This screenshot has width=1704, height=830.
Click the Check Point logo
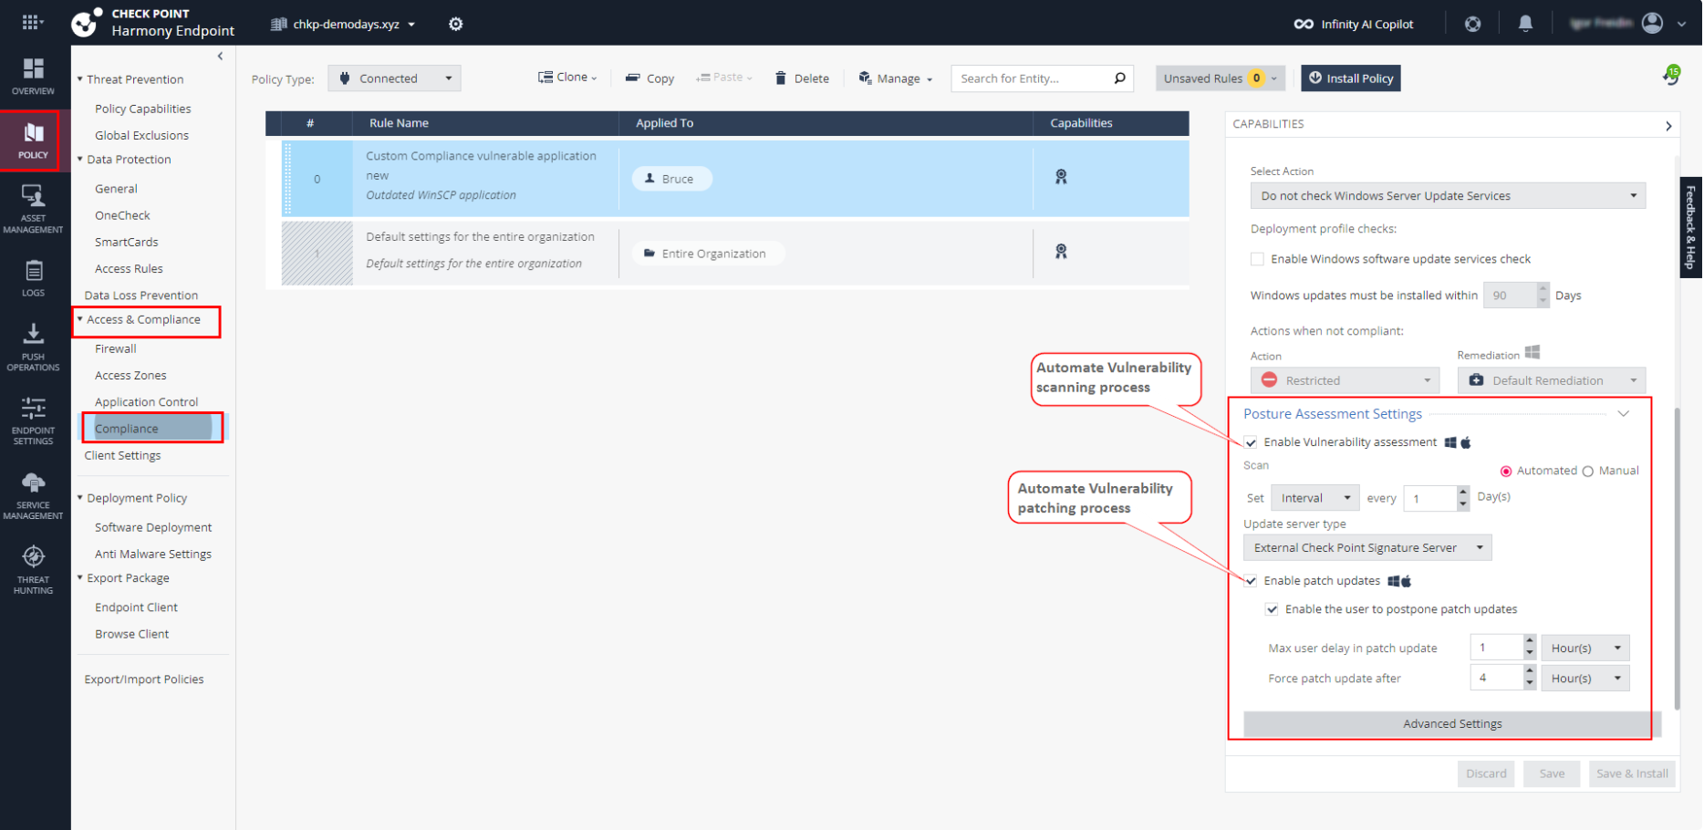86,23
